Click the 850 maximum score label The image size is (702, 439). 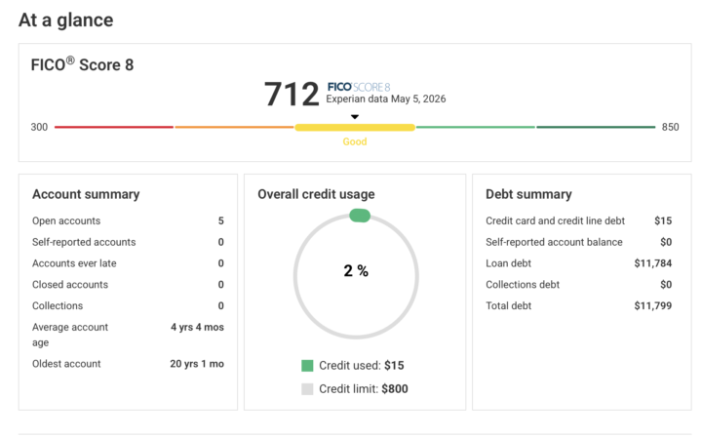[x=670, y=127]
